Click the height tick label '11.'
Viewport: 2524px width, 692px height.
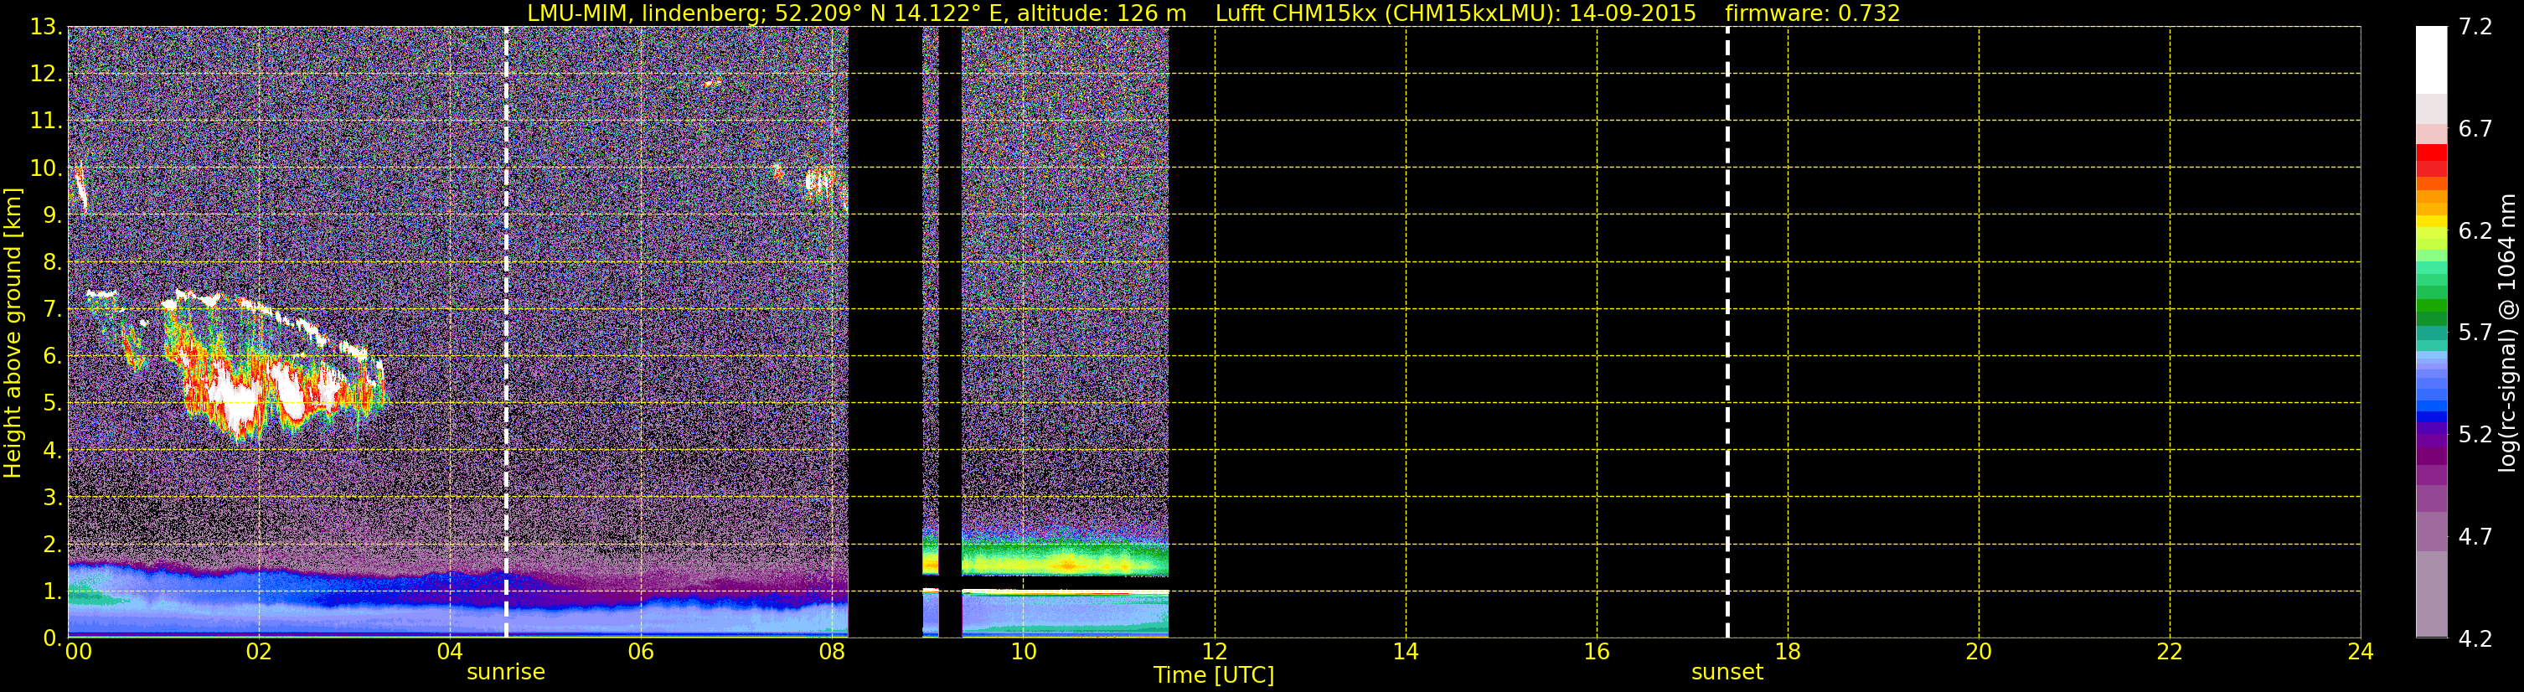tap(46, 121)
